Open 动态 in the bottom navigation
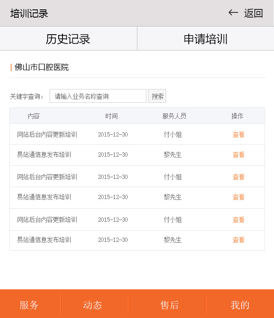Screen dimensions: 274x318 (x=92, y=305)
